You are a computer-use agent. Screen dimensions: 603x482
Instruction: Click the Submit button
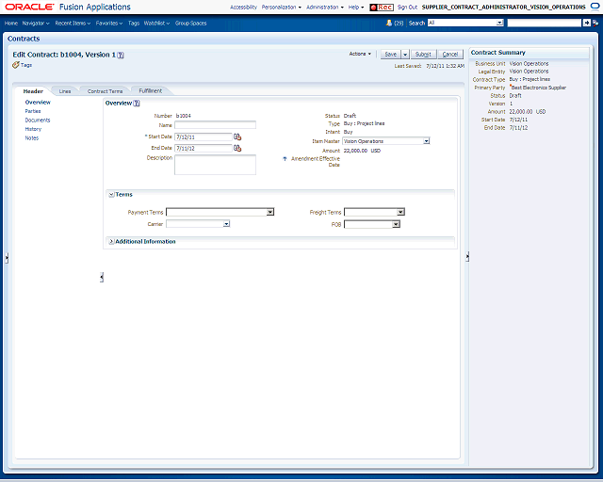pyautogui.click(x=423, y=55)
